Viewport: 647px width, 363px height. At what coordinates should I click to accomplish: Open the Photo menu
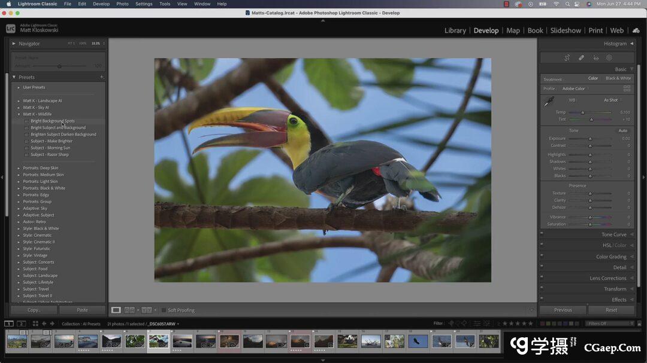(122, 4)
